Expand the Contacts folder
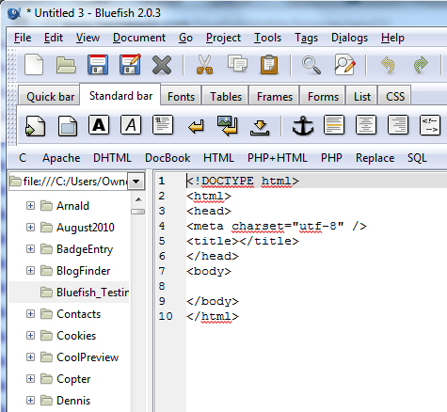The height and width of the screenshot is (412, 447). [30, 314]
